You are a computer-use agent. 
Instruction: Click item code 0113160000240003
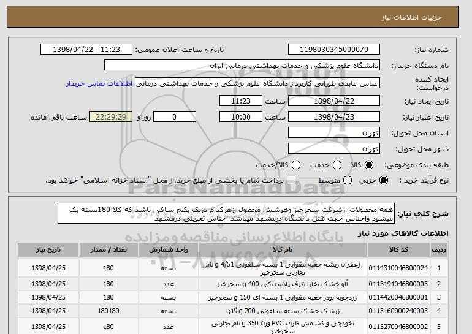coord(398,311)
